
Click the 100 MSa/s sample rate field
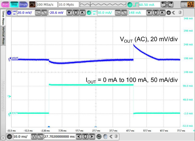click(x=46, y=5)
